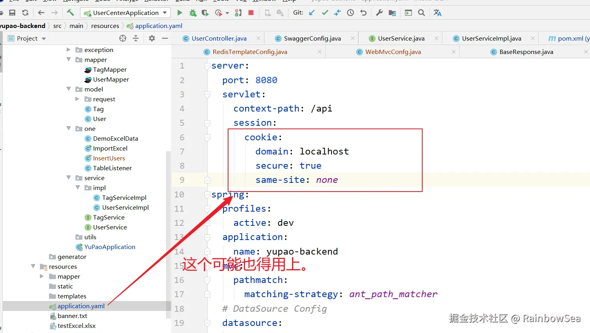This screenshot has width=590, height=333.
Task: Collapse the resources folder
Action: point(33,266)
